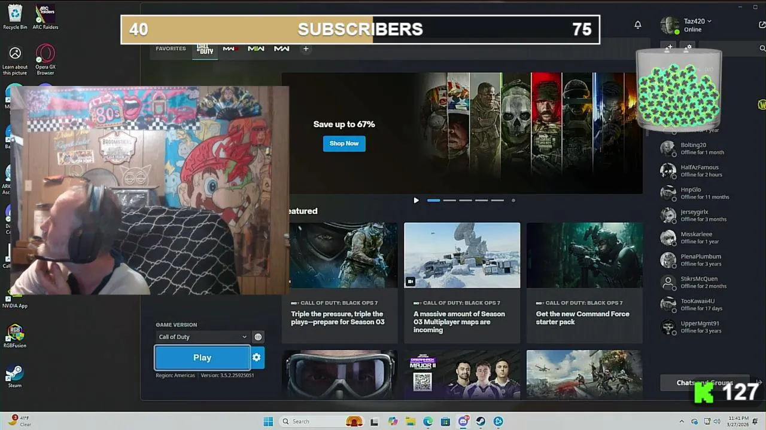Screen dimensions: 766x430
Task: Open the Command Force starter pack article
Action: point(585,283)
